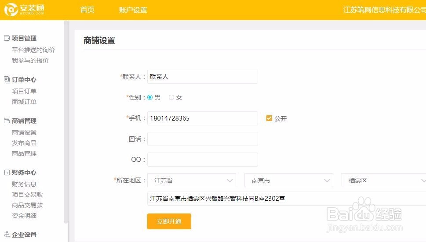
Task: Open 我参与的报价 in sidebar
Action: click(30, 60)
